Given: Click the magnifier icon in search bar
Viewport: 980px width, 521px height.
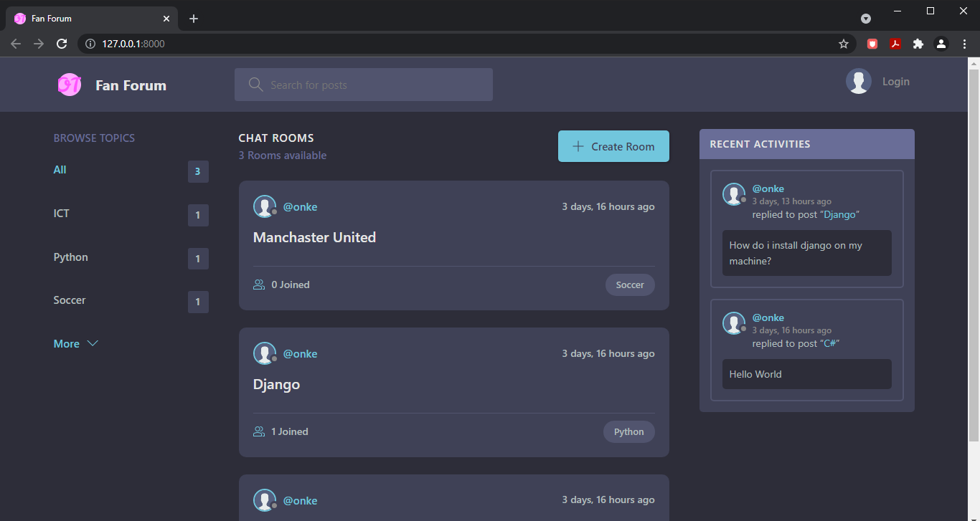Looking at the screenshot, I should point(255,85).
